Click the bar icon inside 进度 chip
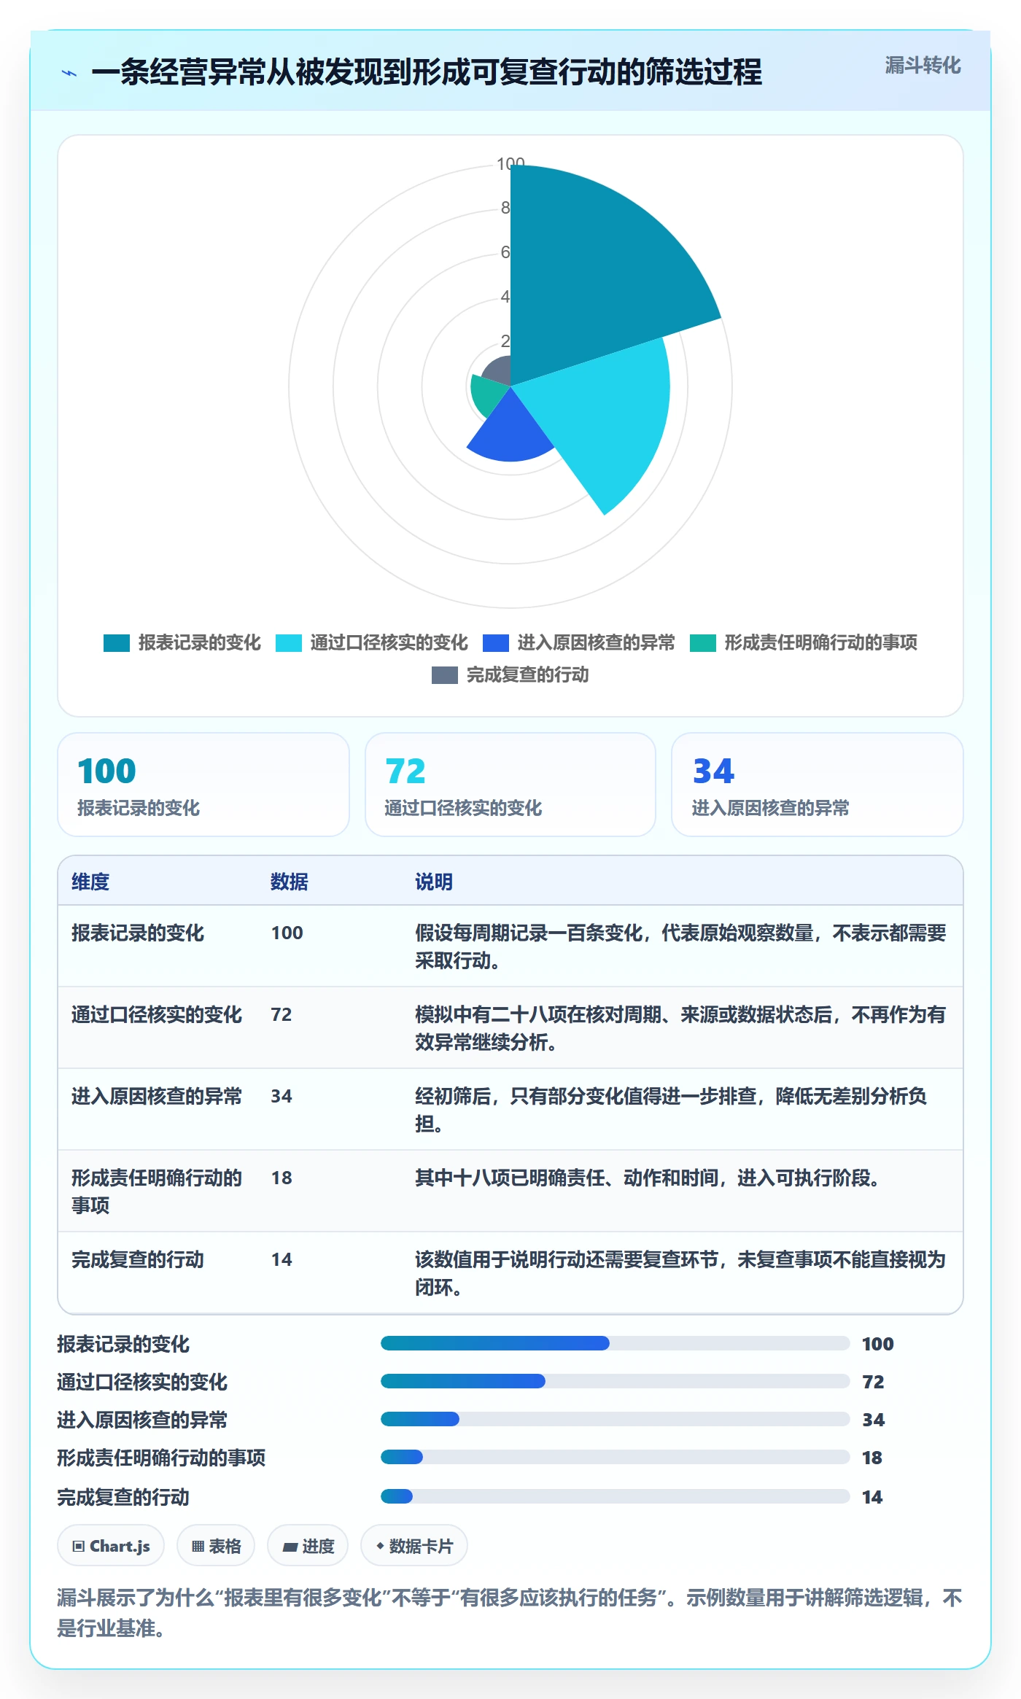 coord(290,1546)
